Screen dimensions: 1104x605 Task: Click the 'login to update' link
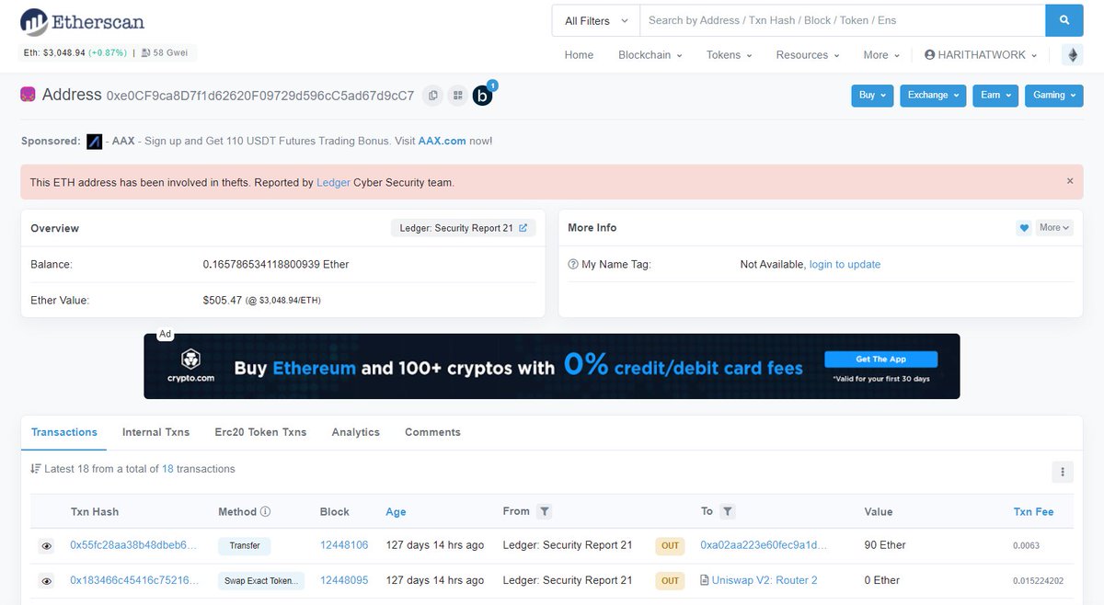click(x=845, y=265)
